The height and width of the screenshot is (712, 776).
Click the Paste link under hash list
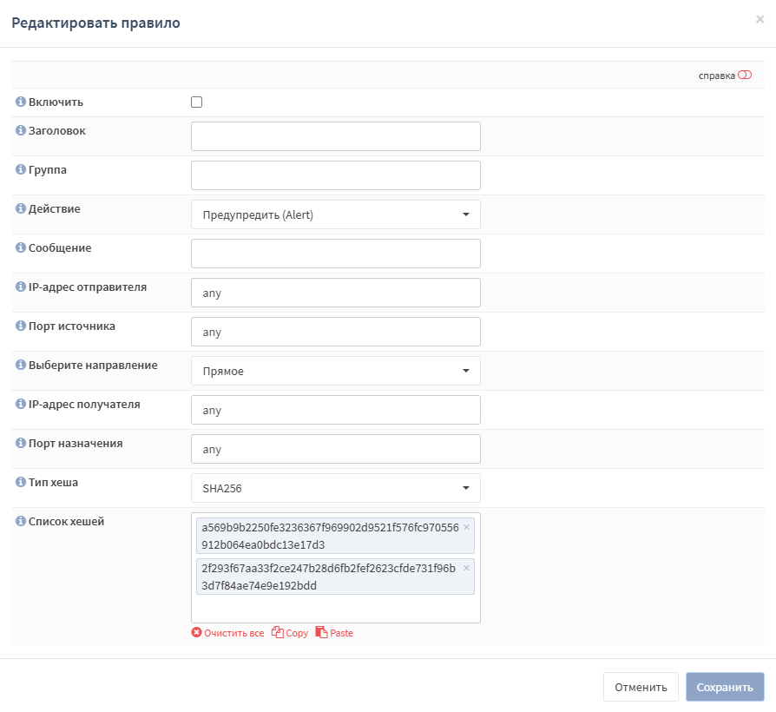[x=334, y=633]
